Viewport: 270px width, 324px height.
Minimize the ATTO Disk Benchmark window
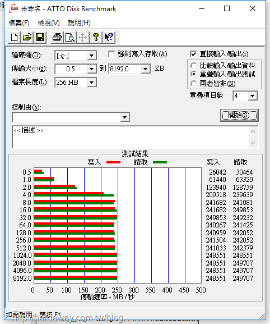[202, 8]
